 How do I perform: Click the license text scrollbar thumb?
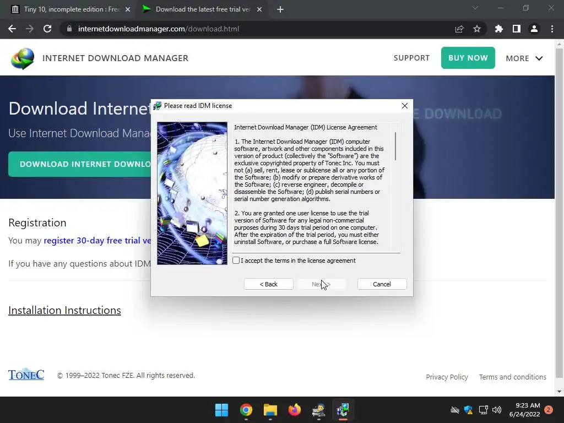coord(395,146)
